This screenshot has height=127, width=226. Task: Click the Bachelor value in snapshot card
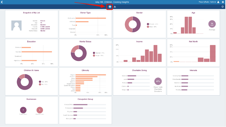click(43, 25)
